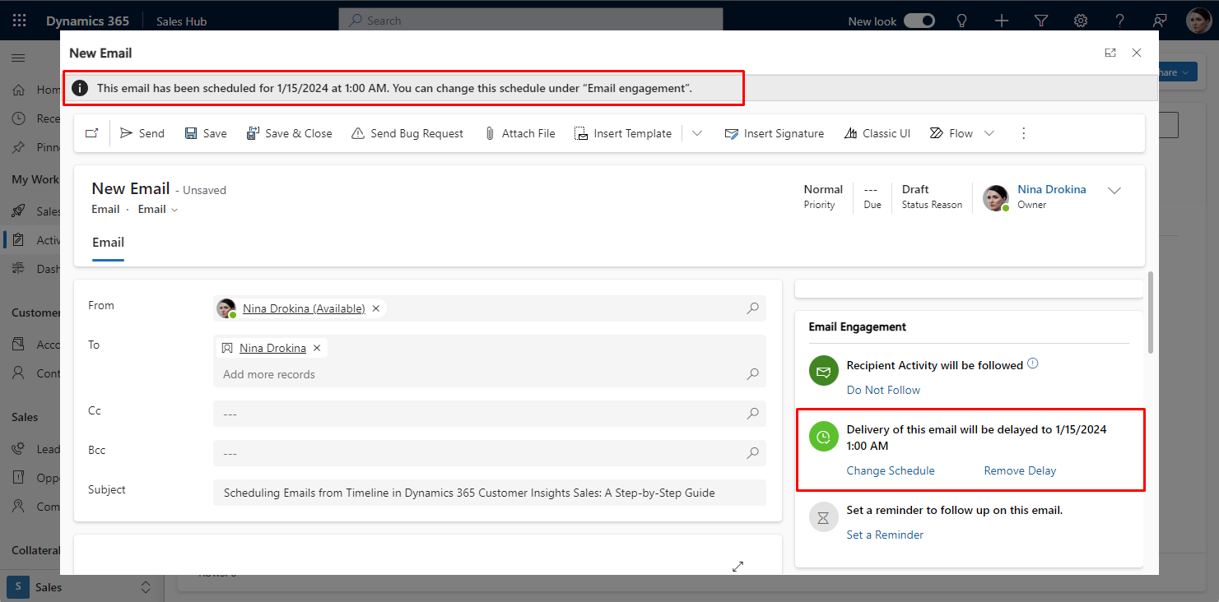Image resolution: width=1219 pixels, height=602 pixels.
Task: Click the Bcc lookup search icon
Action: click(752, 453)
